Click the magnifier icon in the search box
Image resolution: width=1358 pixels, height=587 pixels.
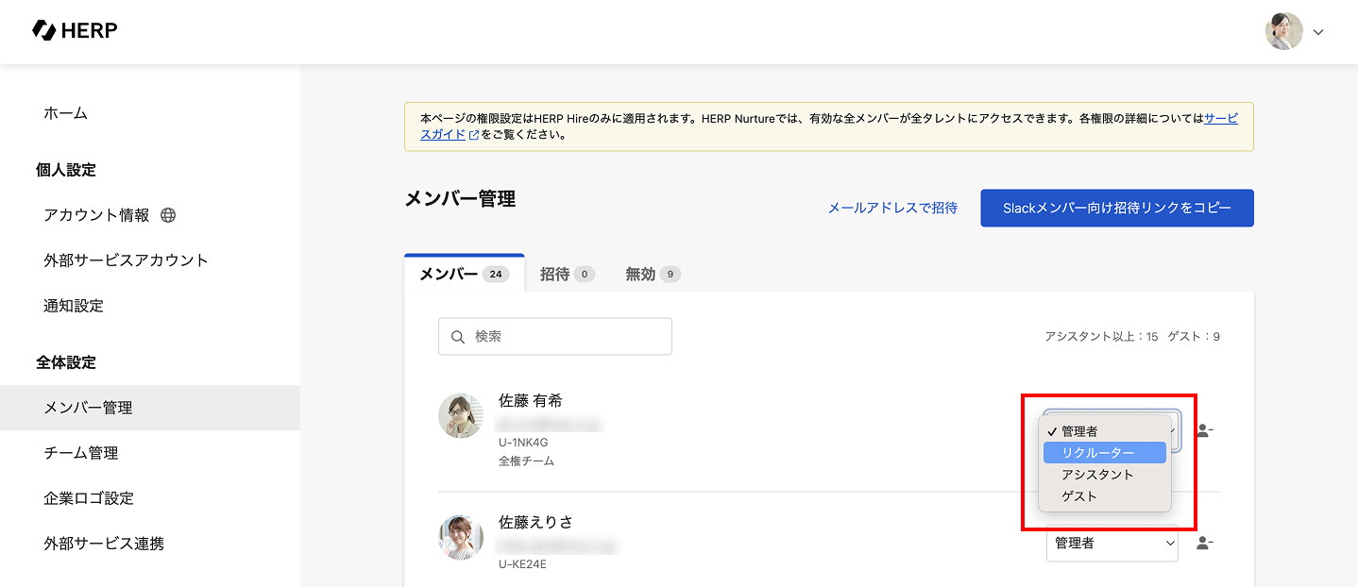coord(458,337)
